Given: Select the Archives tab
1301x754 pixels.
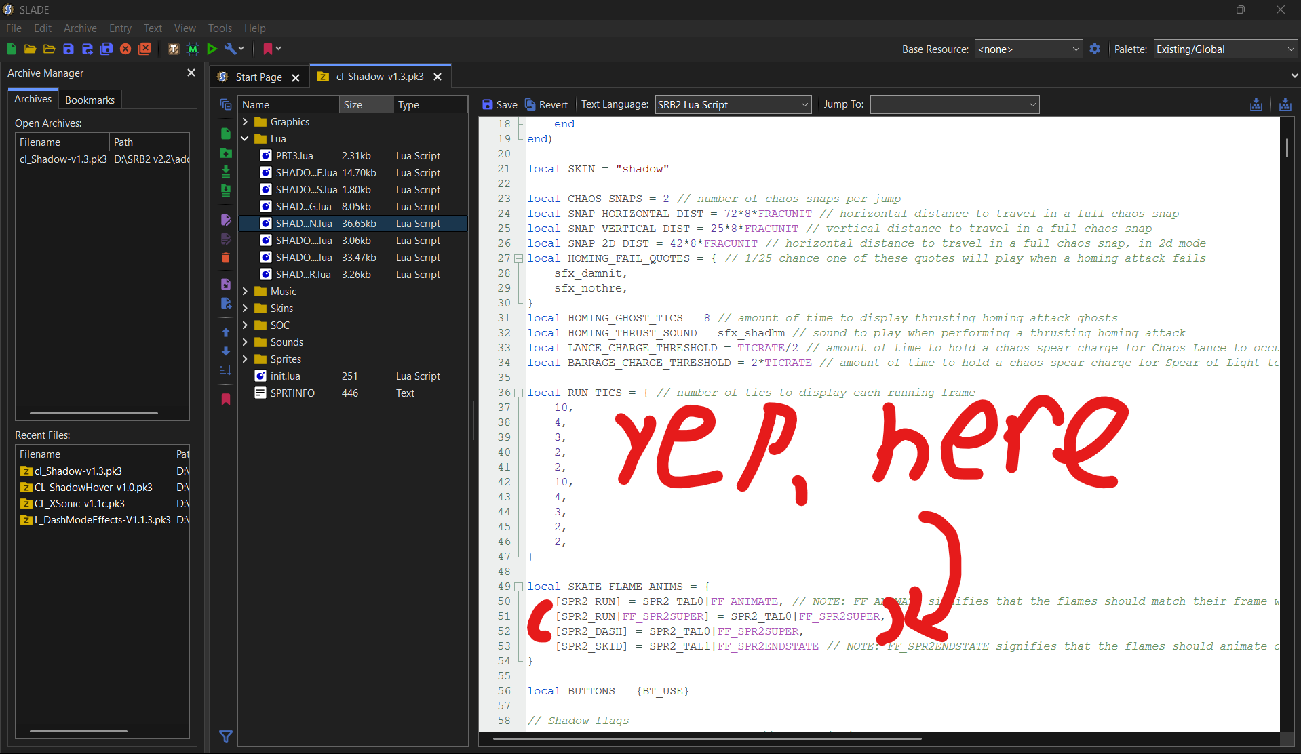Looking at the screenshot, I should click(x=33, y=99).
